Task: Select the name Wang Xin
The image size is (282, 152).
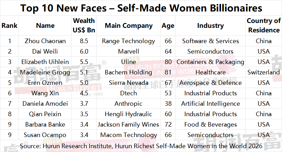Action: 45,93
